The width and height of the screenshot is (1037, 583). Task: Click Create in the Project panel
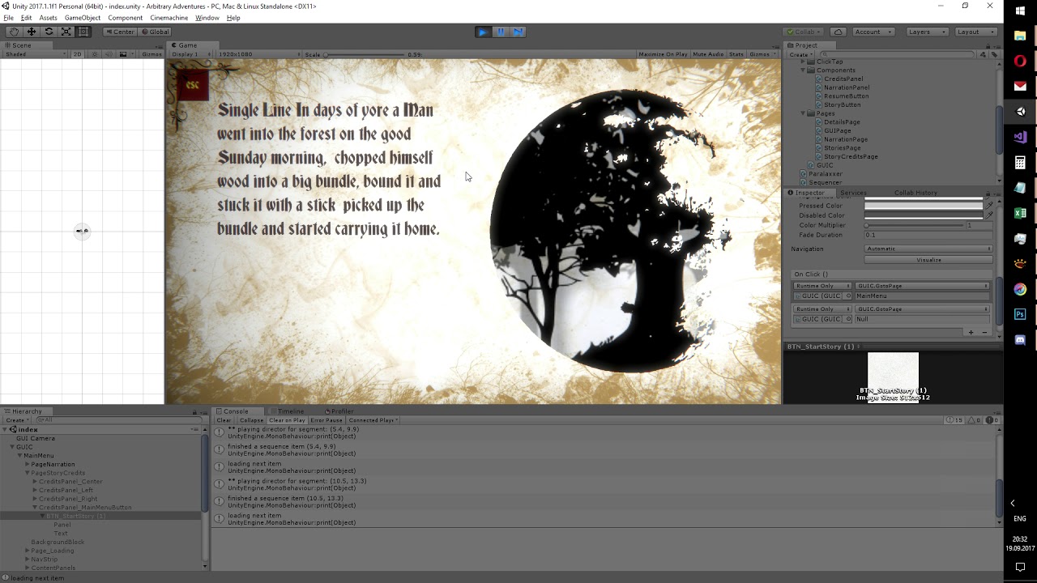pos(800,54)
